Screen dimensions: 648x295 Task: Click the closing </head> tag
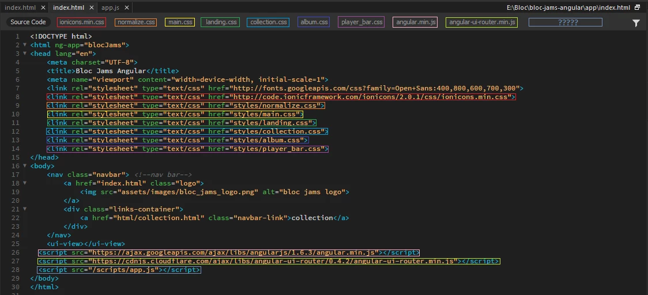[44, 157]
